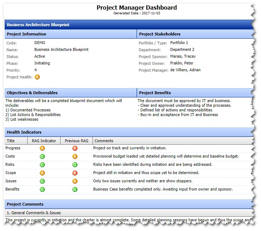Screen dimensions: 261x231
Task: Click the RAG Indicator column header
Action: click(x=44, y=141)
